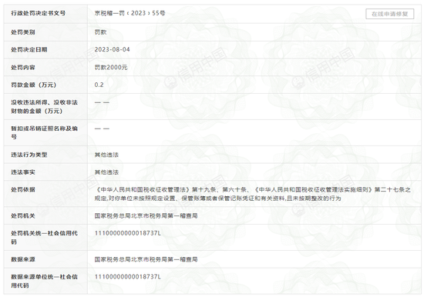This screenshot has height=297, width=424.
Task: Select the date 2023-08-04
Action: (112, 50)
